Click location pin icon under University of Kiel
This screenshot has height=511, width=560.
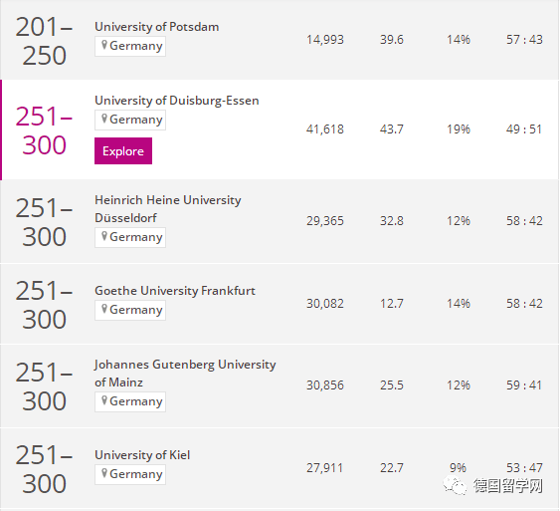[104, 473]
